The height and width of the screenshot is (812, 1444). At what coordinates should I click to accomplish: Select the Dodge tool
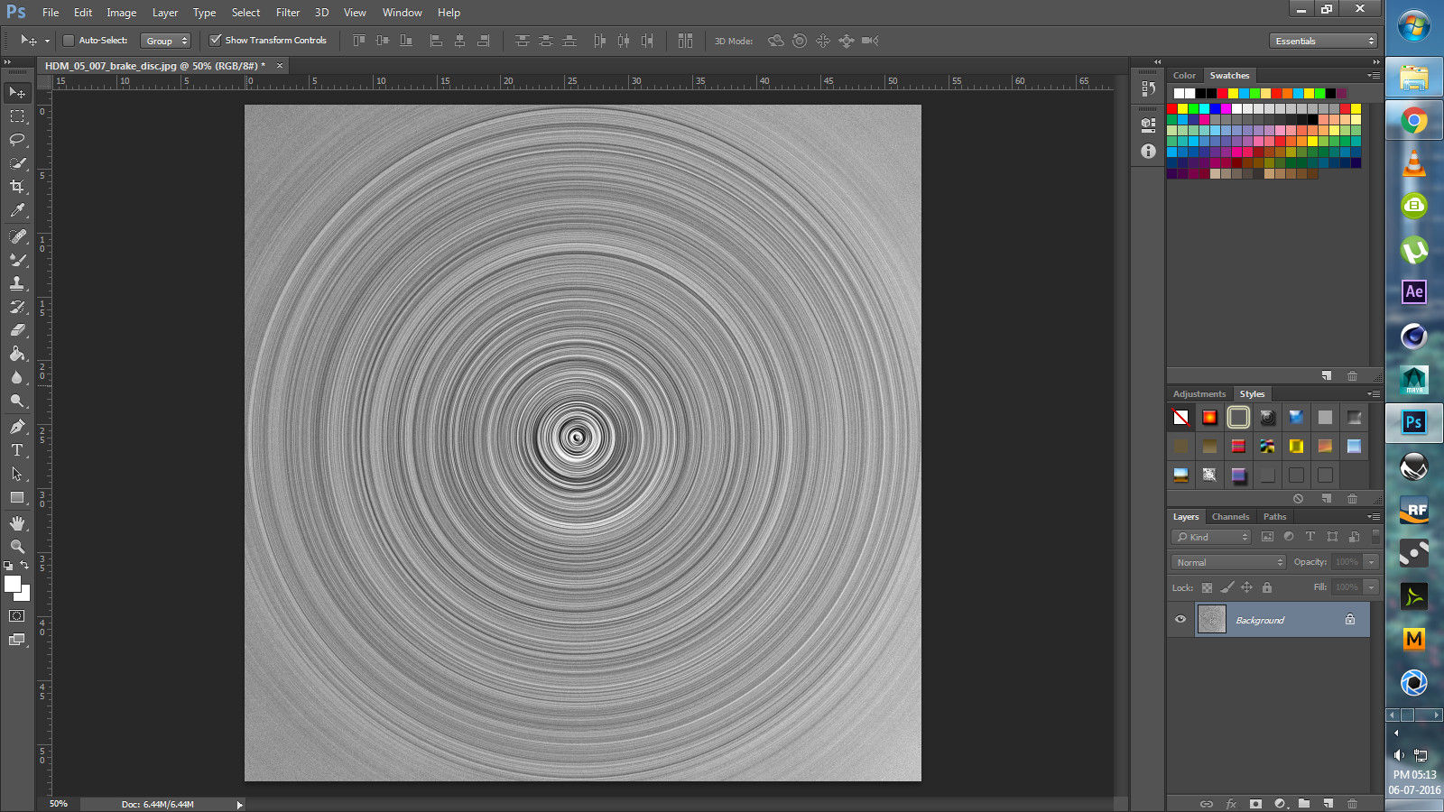click(17, 401)
